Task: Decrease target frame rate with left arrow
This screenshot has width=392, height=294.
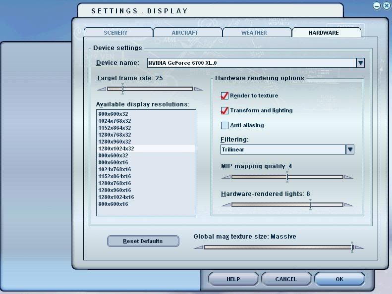Action: click(102, 89)
